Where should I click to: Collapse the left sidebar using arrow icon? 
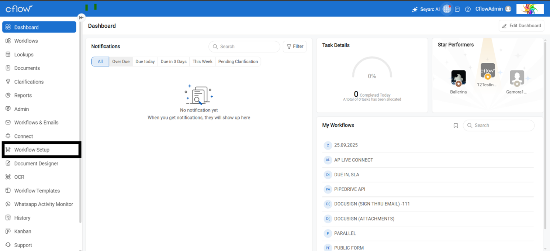tap(81, 17)
